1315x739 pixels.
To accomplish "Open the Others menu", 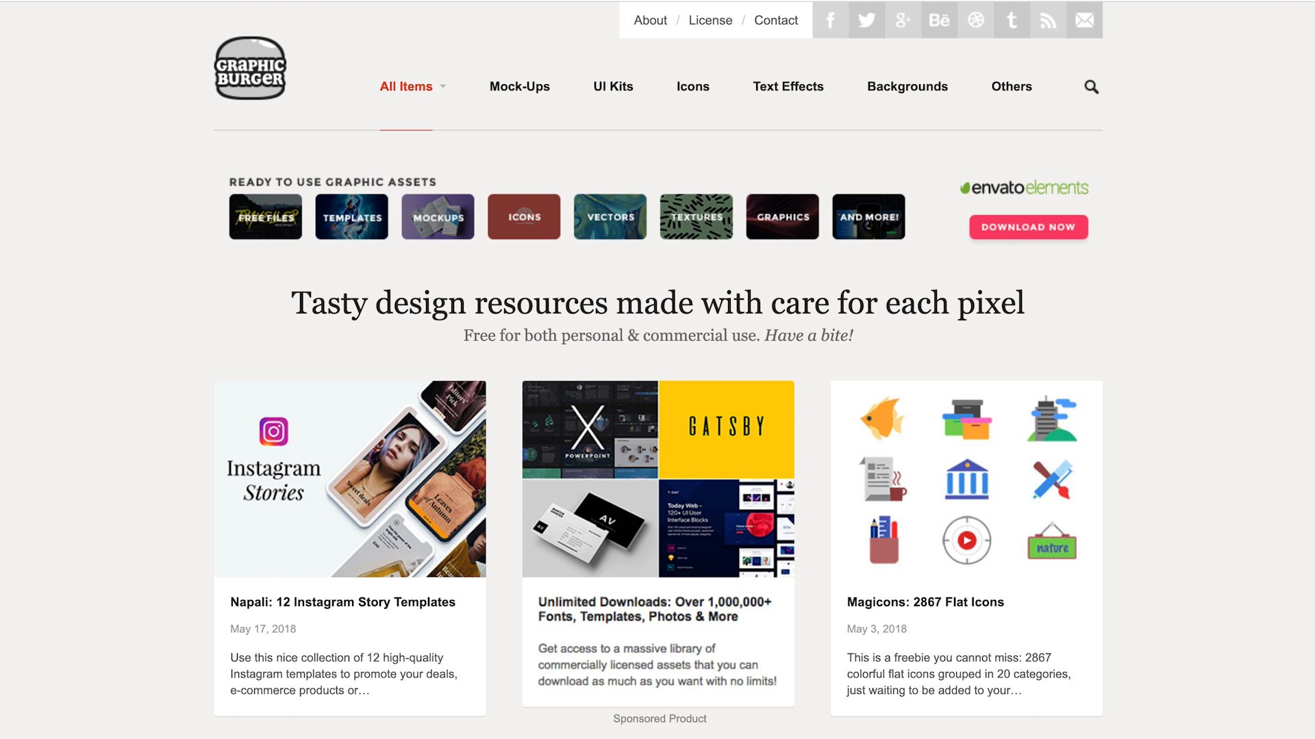I will click(1012, 87).
